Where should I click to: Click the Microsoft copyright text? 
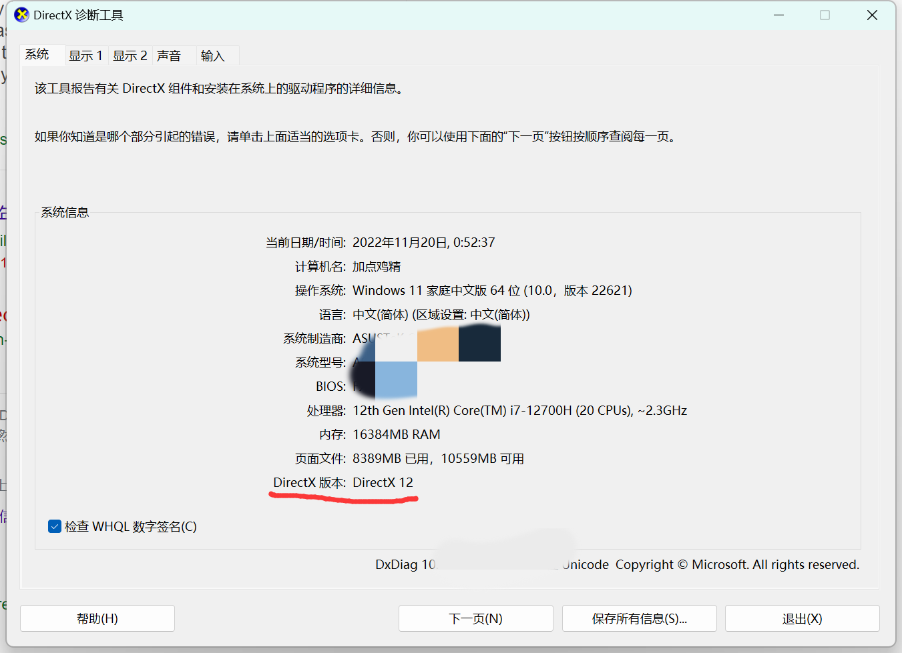coord(737,564)
